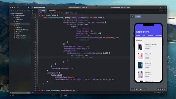
Task: Tap the iPad tab in preview
Action: click(144, 35)
